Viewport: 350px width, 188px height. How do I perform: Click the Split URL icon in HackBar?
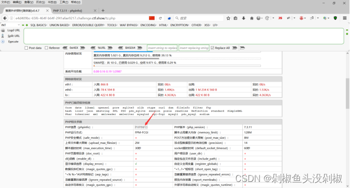point(3,36)
